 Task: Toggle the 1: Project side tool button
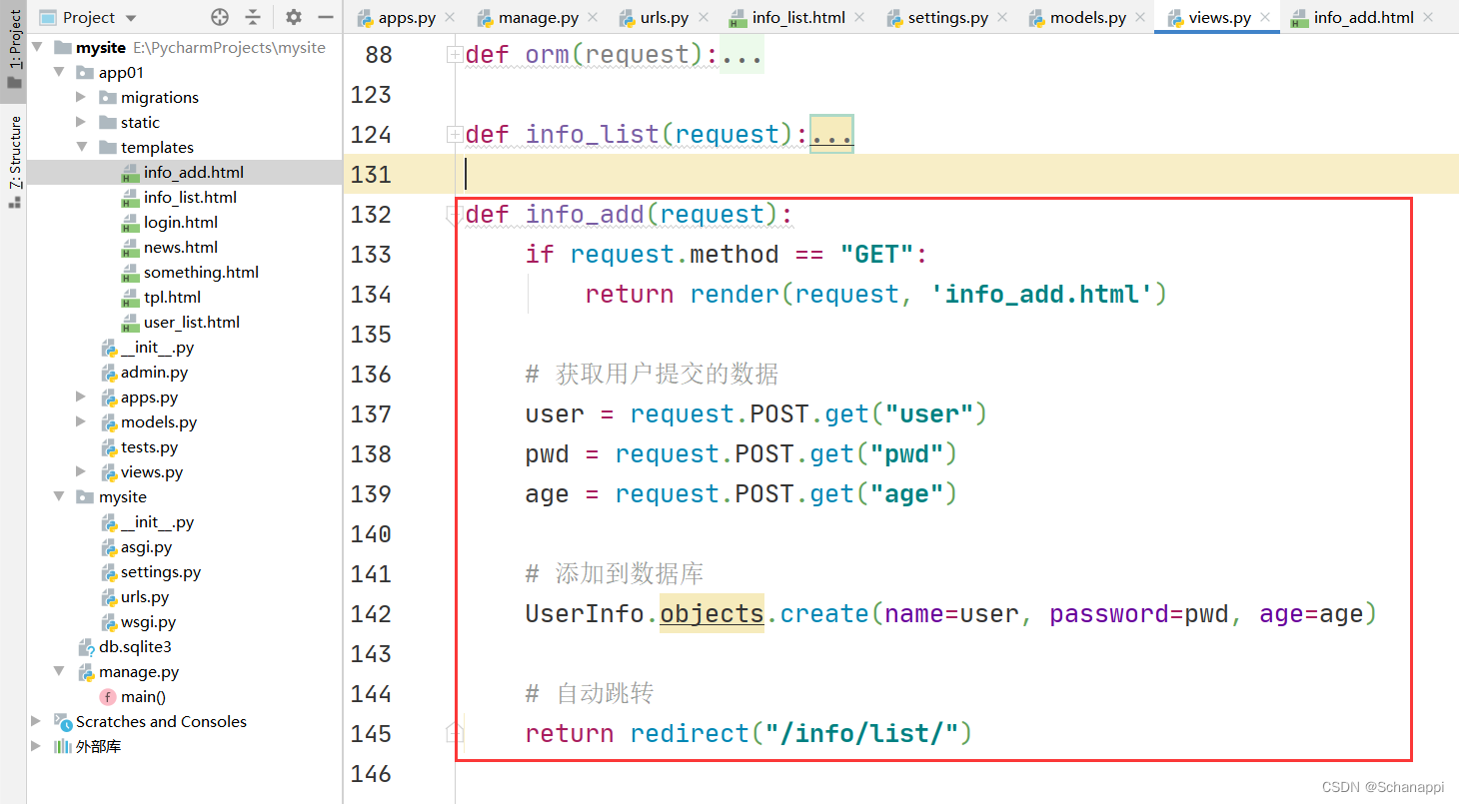[14, 50]
